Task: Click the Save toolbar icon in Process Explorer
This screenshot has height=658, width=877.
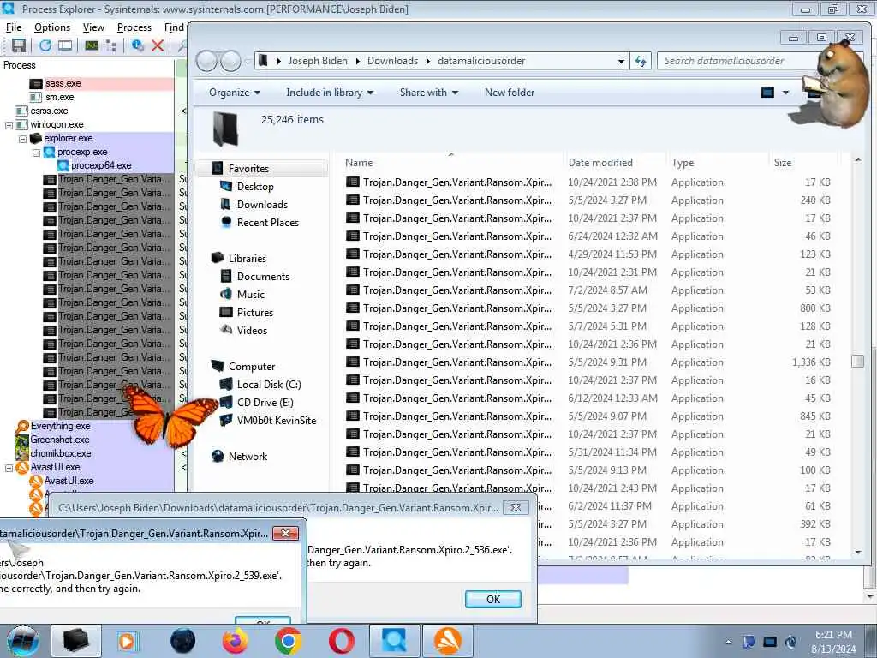Action: (x=19, y=45)
